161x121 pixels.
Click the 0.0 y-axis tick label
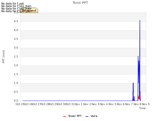(16, 101)
